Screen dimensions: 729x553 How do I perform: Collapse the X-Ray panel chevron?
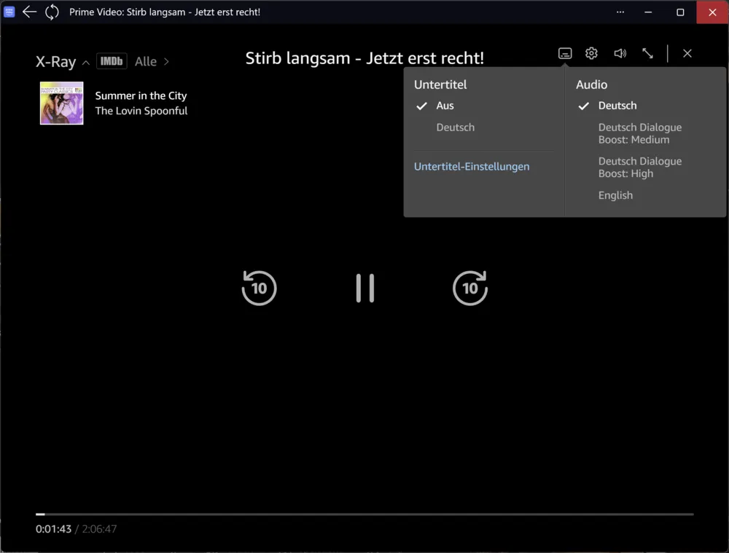86,63
